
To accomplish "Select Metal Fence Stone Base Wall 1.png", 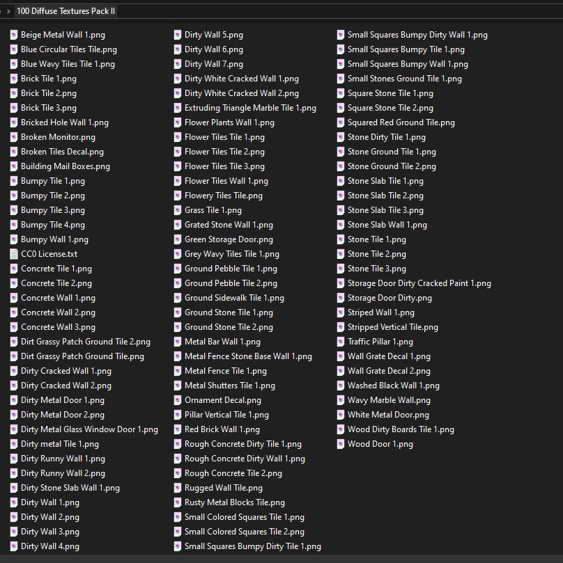I will [x=248, y=356].
